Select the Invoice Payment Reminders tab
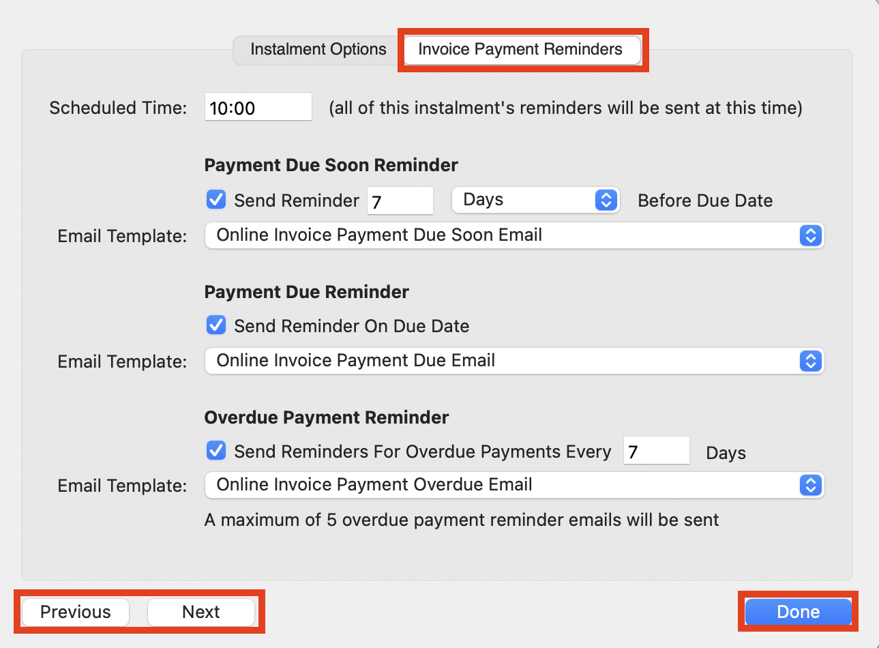The width and height of the screenshot is (879, 648). coord(522,49)
